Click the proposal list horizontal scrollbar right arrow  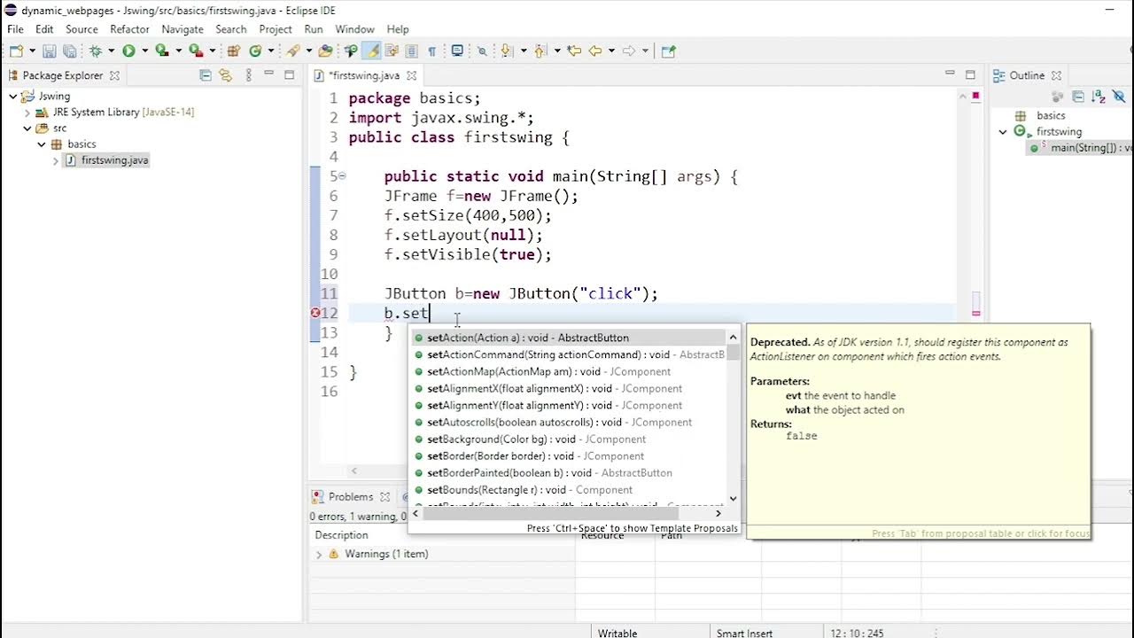tap(718, 513)
